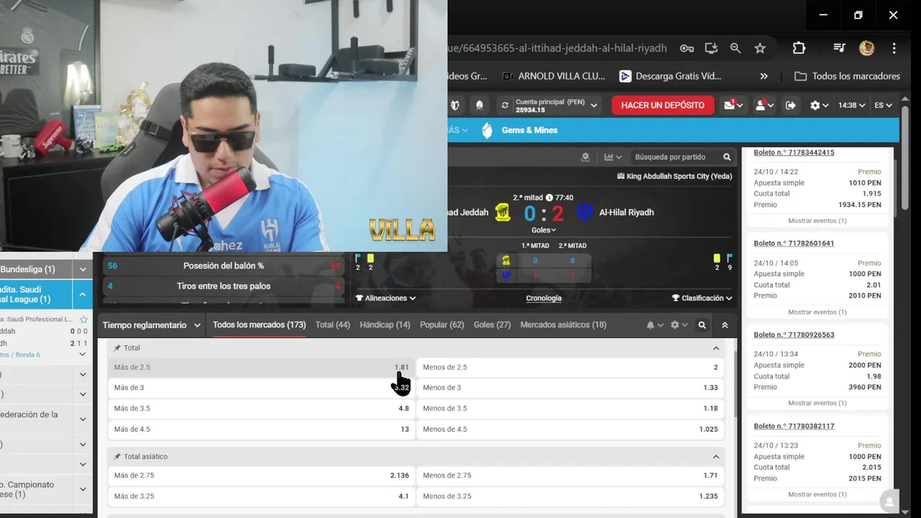
Task: Click the install app icon in address bar
Action: pos(711,48)
